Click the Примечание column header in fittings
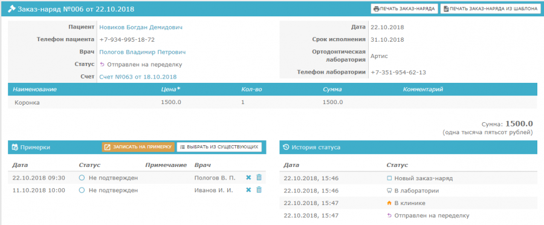The height and width of the screenshot is (225, 544). (x=166, y=165)
